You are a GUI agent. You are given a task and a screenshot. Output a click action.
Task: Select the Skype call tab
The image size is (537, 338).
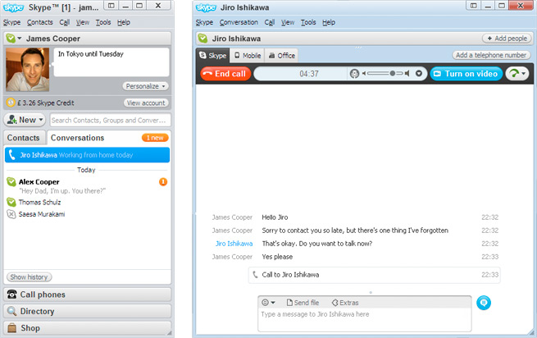[212, 56]
